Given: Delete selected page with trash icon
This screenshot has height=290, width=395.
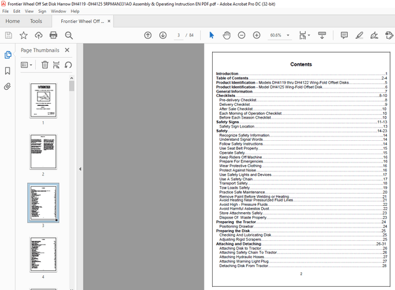Looking at the screenshot, I should pyautogui.click(x=45, y=65).
